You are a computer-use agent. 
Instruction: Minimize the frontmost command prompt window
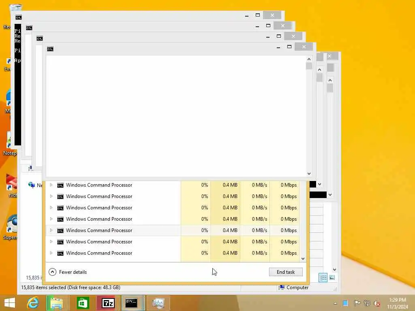click(x=278, y=47)
